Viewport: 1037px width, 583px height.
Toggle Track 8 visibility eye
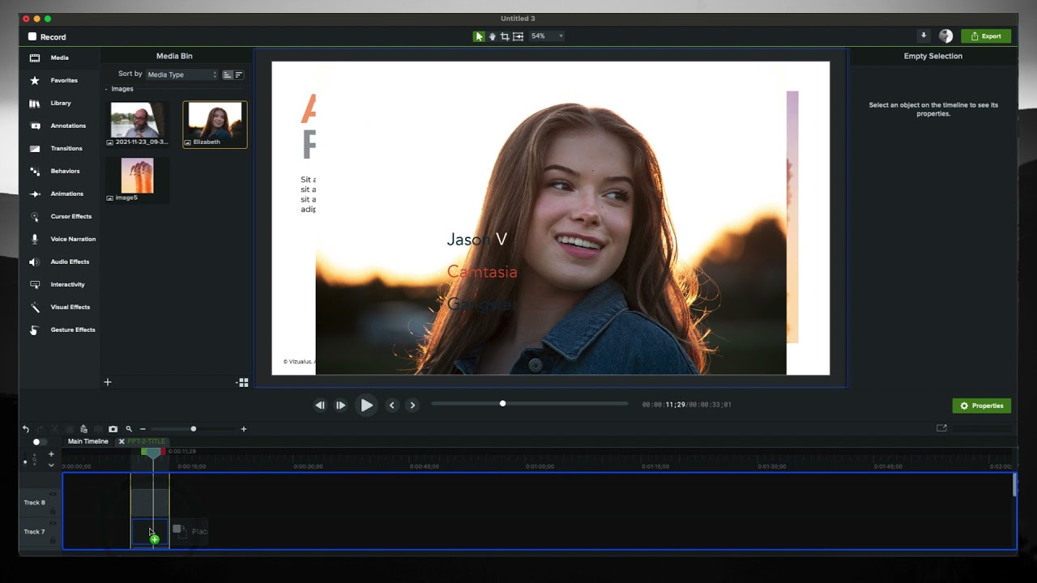(x=53, y=494)
